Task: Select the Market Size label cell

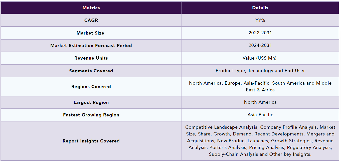Action: point(91,33)
